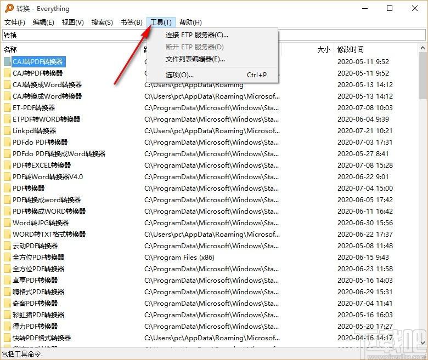Click folder icon of 彩虹猪PDF转换器

pos(7,315)
